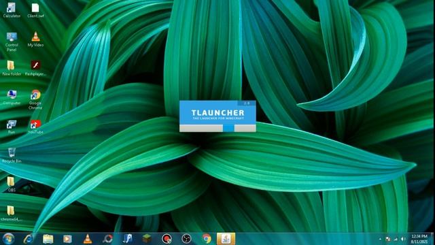Open the YouTube desktop shortcut
The width and height of the screenshot is (435, 245).
click(x=35, y=127)
